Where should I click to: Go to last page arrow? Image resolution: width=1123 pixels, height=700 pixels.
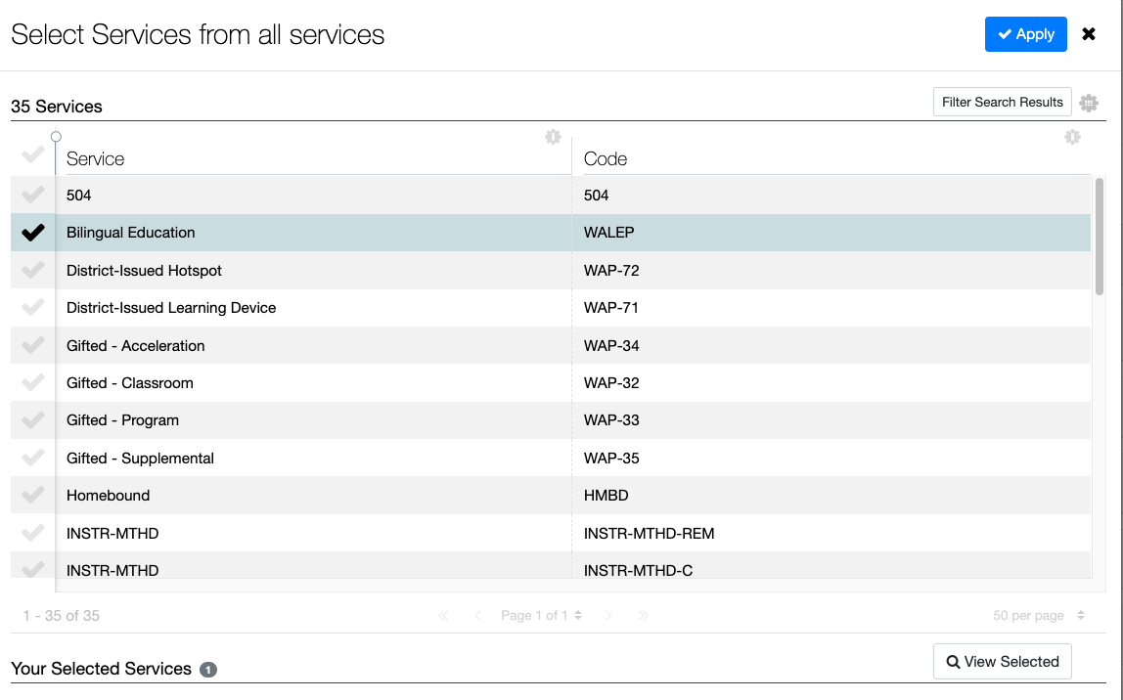pyautogui.click(x=643, y=616)
